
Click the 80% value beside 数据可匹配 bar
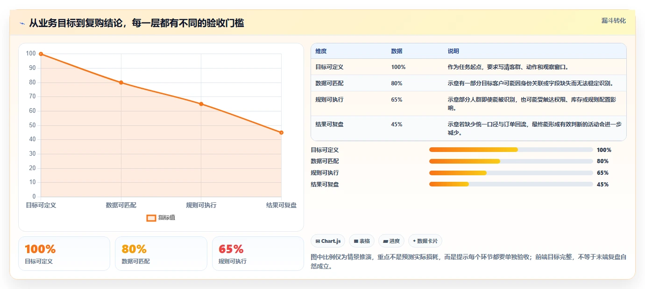tap(602, 161)
